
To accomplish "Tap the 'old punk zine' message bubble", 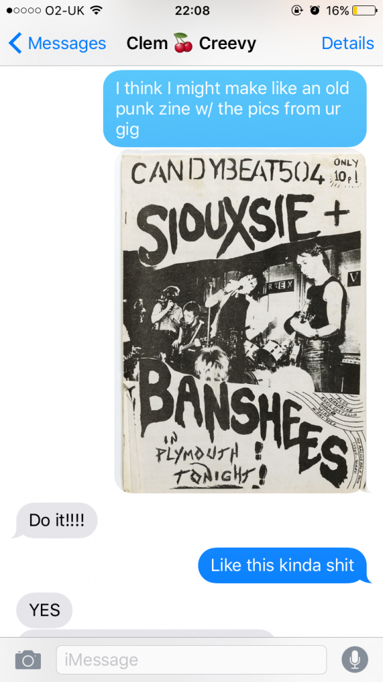I will coord(234,108).
